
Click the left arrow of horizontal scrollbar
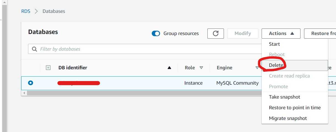click(x=24, y=93)
